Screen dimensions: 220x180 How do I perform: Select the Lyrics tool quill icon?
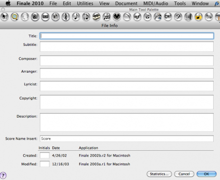tap(158, 17)
